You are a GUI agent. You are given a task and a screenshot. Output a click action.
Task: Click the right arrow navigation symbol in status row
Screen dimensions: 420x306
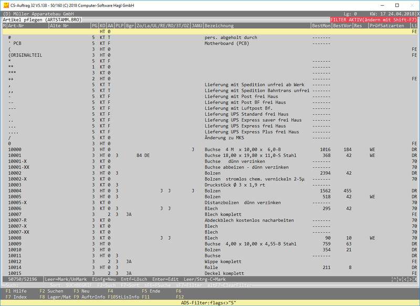(411, 279)
